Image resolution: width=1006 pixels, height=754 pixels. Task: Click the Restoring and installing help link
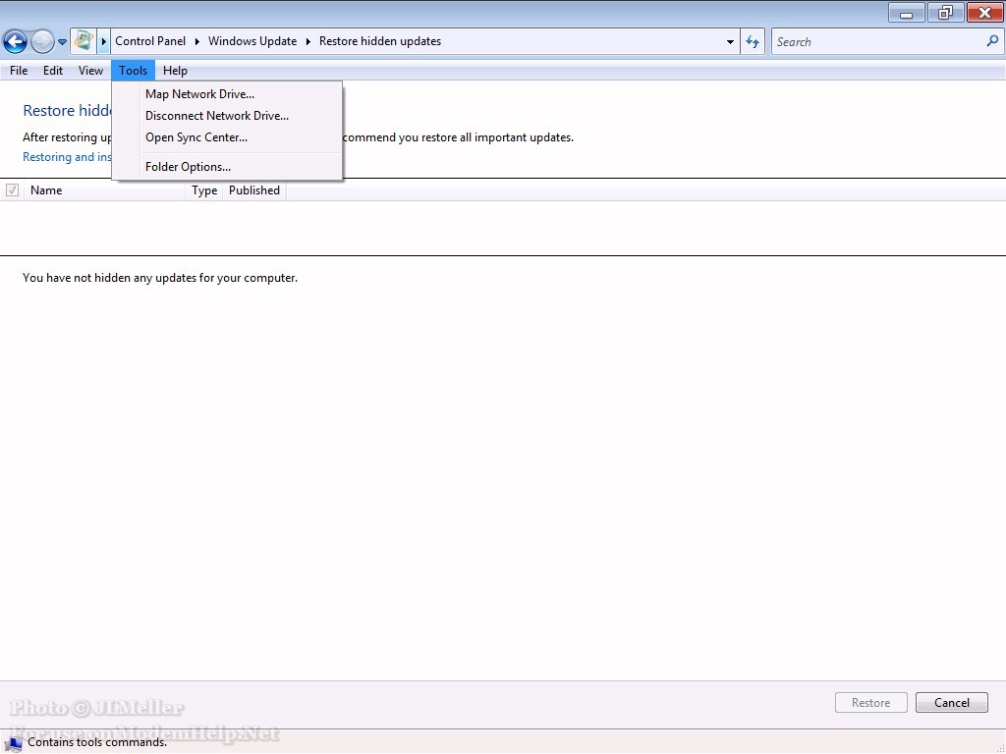[67, 157]
